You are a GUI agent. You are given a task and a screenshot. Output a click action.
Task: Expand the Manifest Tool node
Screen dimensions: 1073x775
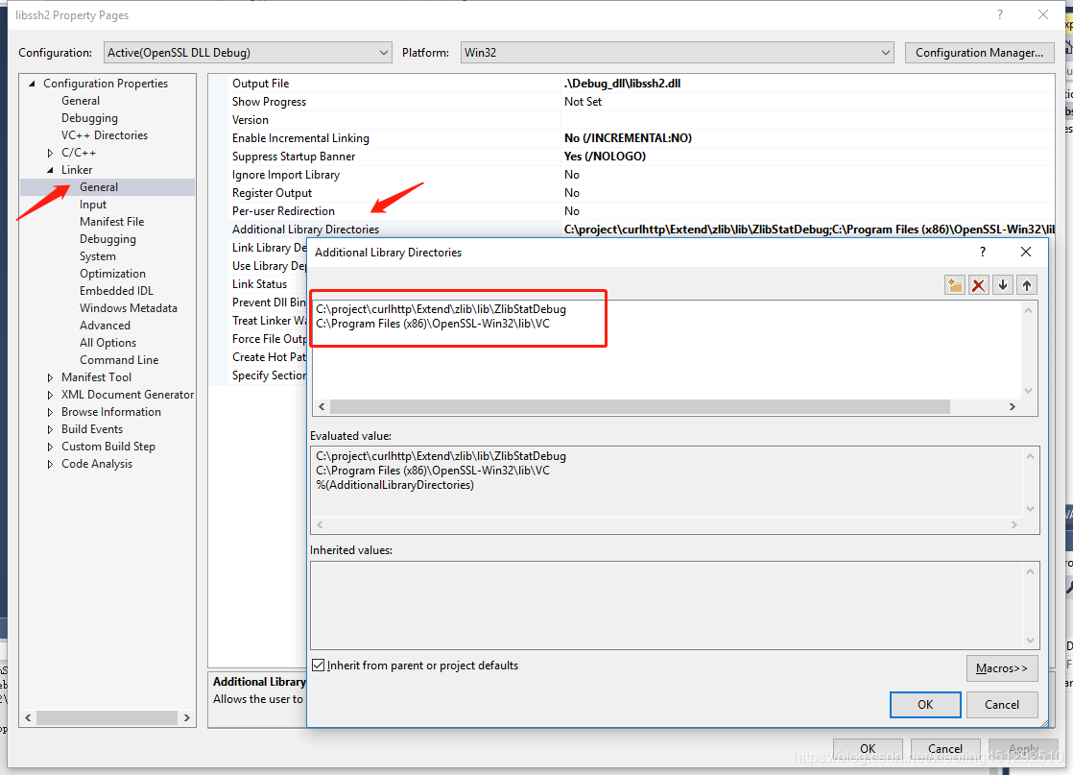pos(50,376)
